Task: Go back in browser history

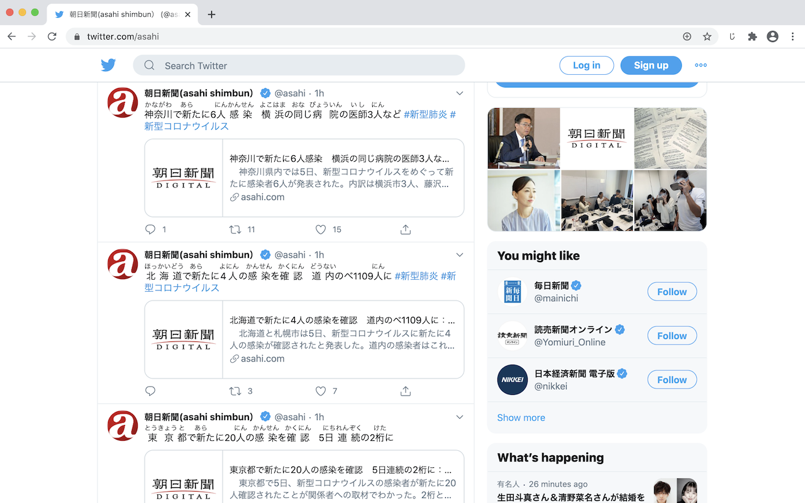Action: click(11, 36)
